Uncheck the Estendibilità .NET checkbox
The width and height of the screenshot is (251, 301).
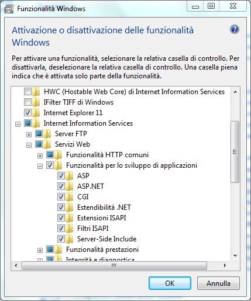(x=61, y=207)
